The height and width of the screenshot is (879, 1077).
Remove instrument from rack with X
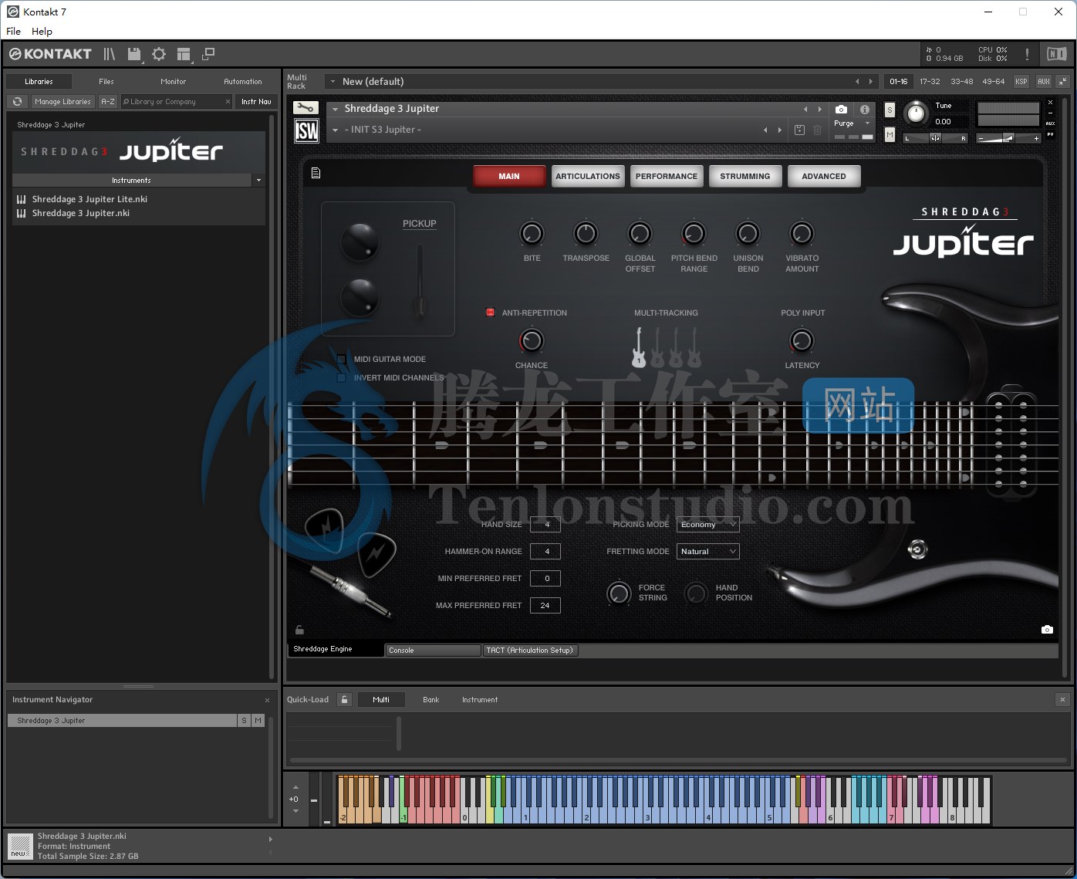(x=1050, y=102)
